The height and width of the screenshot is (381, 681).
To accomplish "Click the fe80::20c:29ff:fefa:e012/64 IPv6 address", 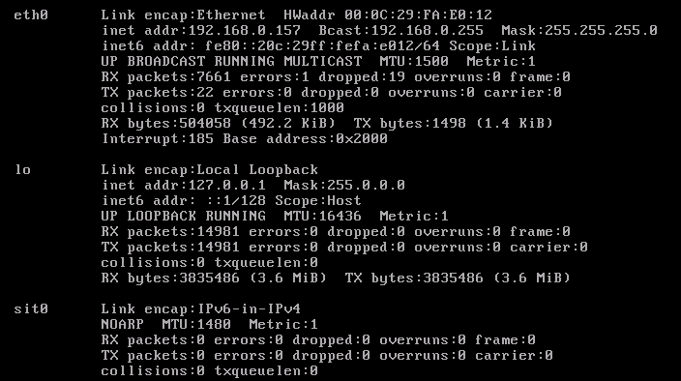I will point(322,46).
